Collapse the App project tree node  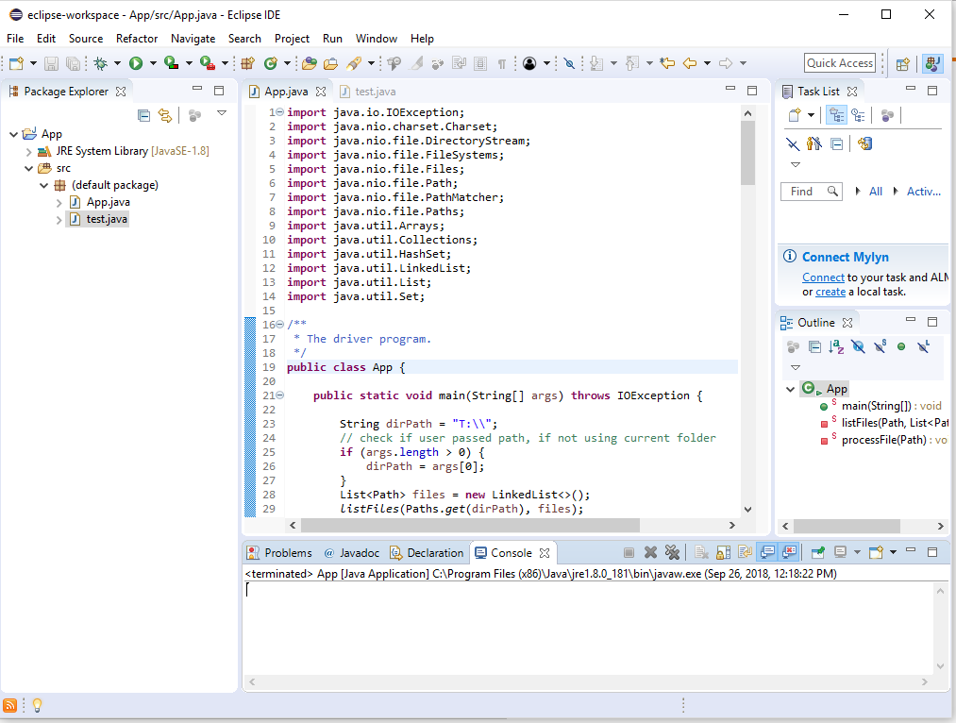(13, 134)
